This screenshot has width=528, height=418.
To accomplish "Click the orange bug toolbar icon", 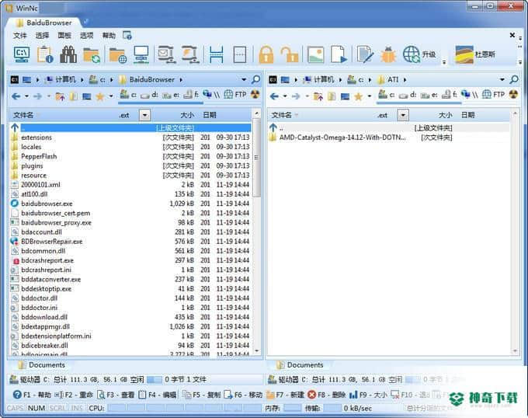I will [x=388, y=54].
